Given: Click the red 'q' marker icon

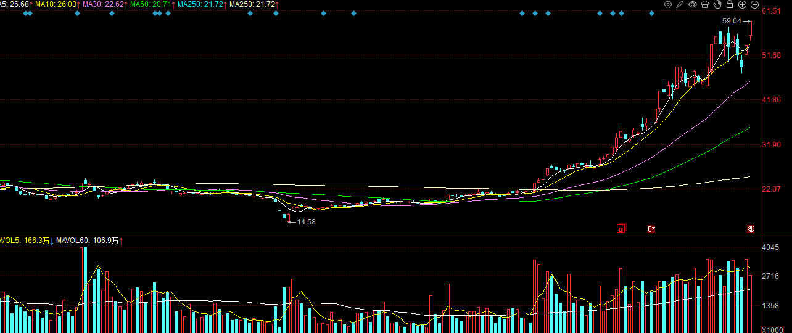Looking at the screenshot, I should (x=622, y=229).
